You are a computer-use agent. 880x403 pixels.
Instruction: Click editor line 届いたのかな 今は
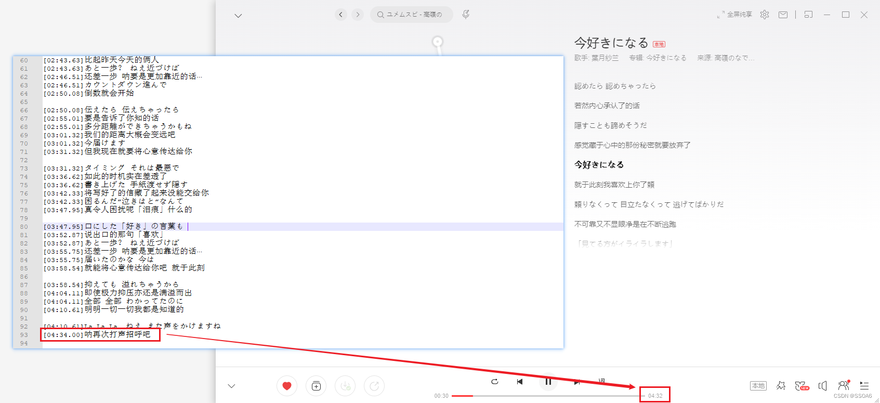pyautogui.click(x=99, y=259)
